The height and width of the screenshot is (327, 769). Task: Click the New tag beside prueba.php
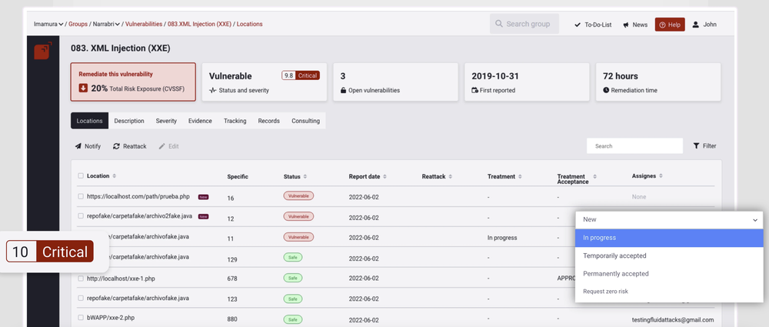[204, 196]
